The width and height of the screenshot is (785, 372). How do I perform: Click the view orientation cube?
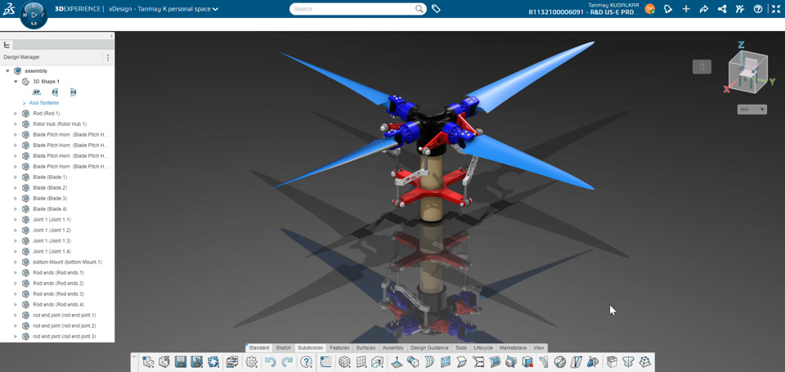coord(747,70)
